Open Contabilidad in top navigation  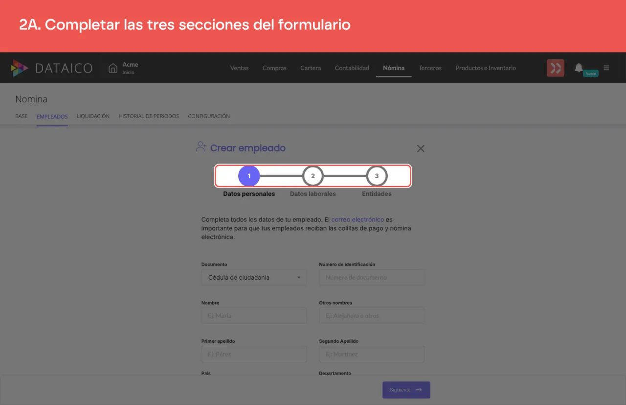pos(352,68)
